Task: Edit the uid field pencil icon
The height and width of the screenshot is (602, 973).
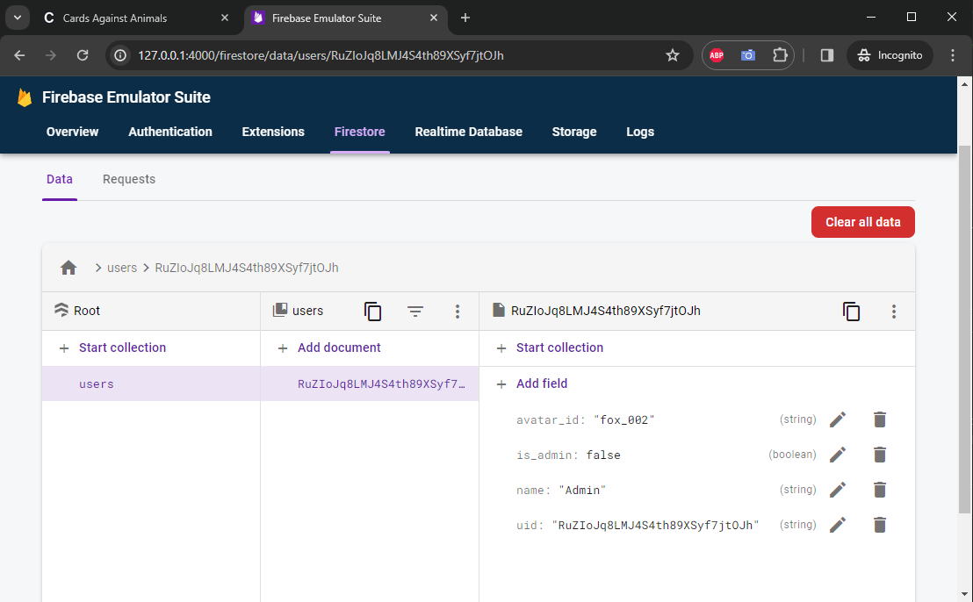Action: pyautogui.click(x=838, y=525)
